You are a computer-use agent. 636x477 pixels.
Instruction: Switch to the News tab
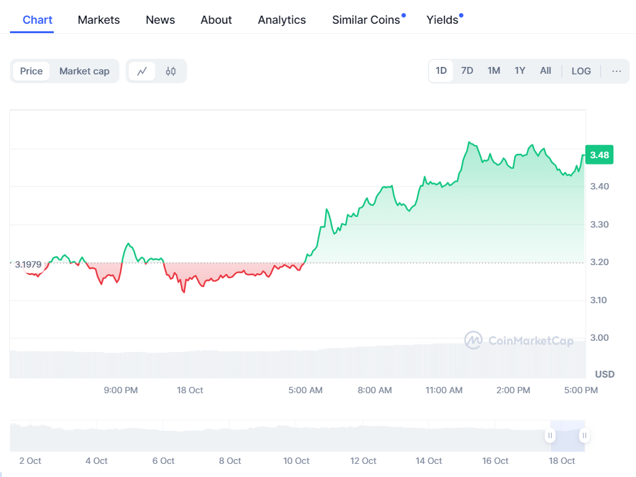pos(160,19)
